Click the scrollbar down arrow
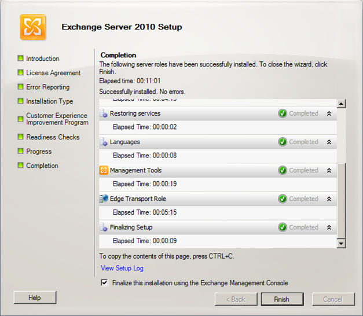Viewport: 363px width, 316px height. click(x=341, y=244)
